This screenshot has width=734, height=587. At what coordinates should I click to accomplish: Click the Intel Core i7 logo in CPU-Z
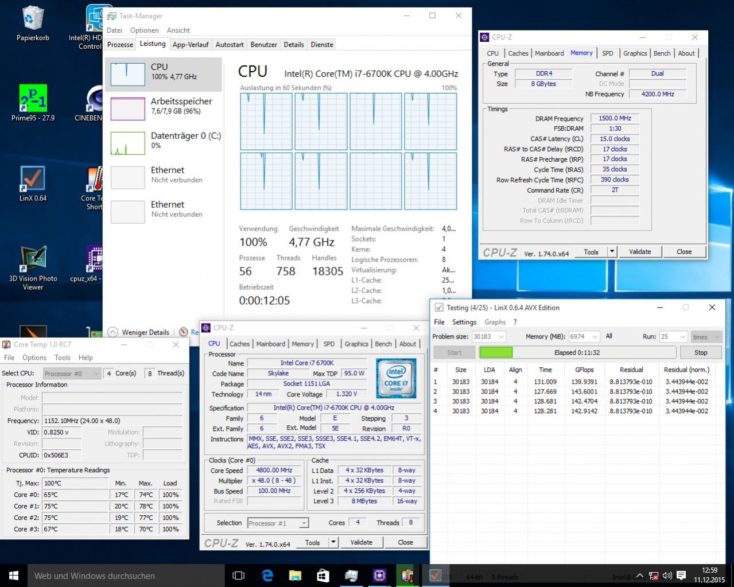[396, 378]
